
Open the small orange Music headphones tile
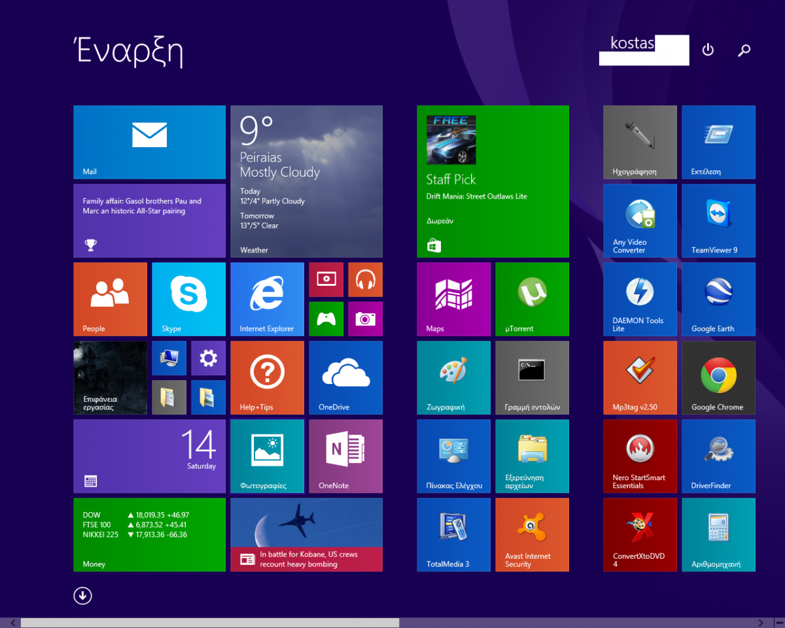(x=365, y=279)
